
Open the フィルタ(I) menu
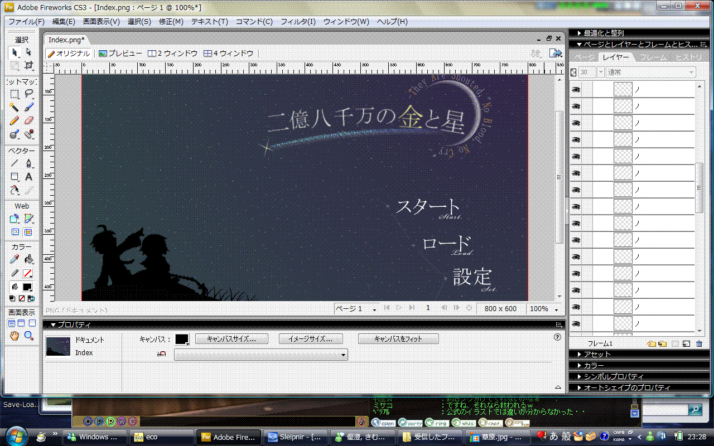[298, 22]
